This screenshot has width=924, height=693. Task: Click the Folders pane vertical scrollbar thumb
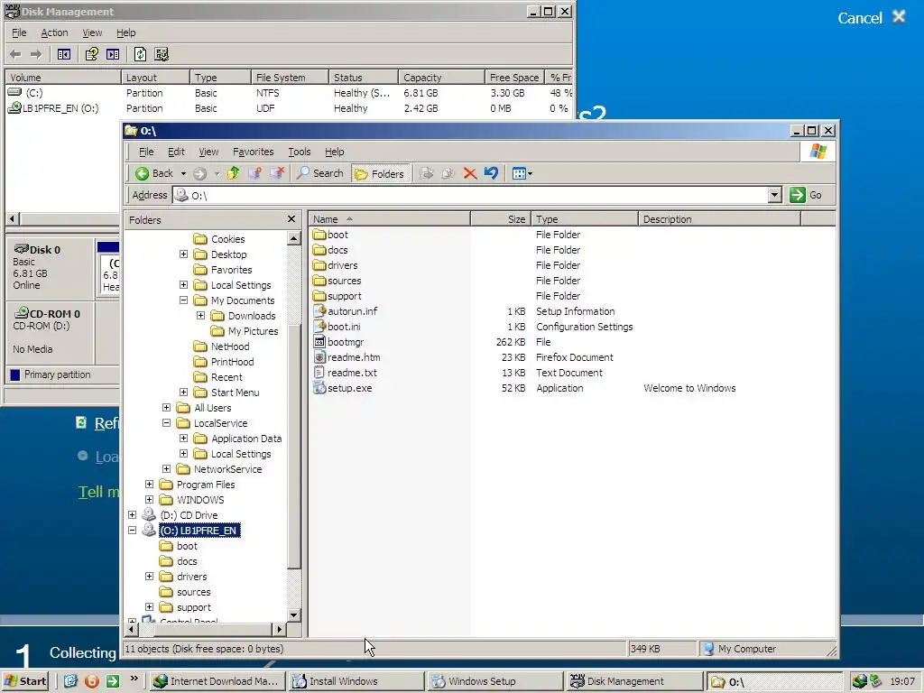click(294, 447)
